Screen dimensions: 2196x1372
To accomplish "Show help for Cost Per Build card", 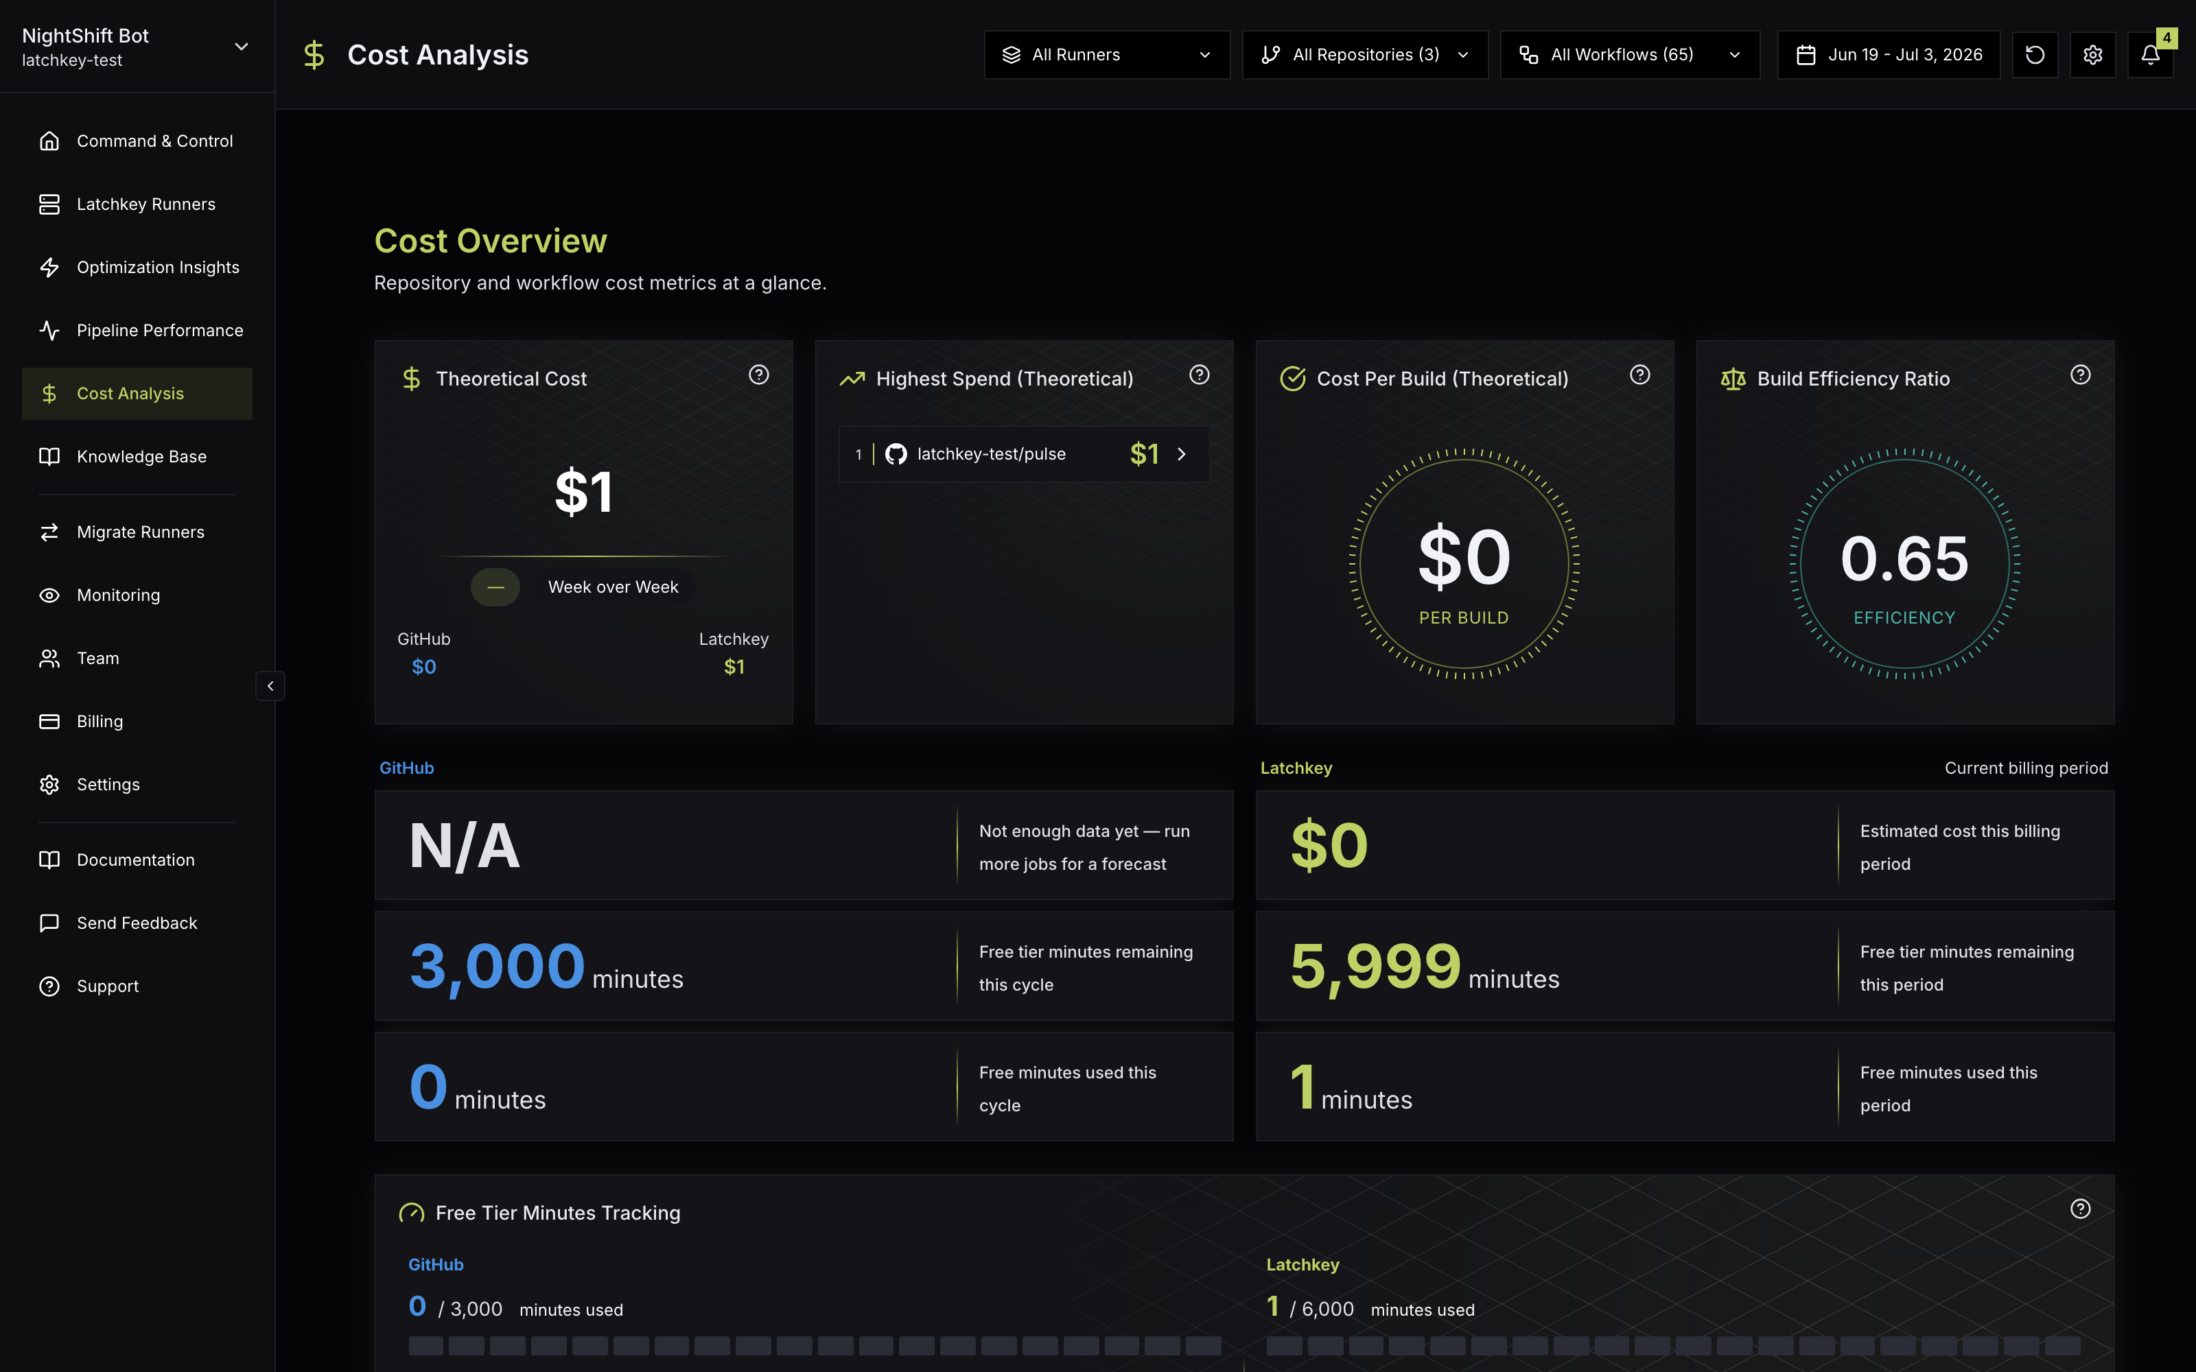I will pos(1639,375).
